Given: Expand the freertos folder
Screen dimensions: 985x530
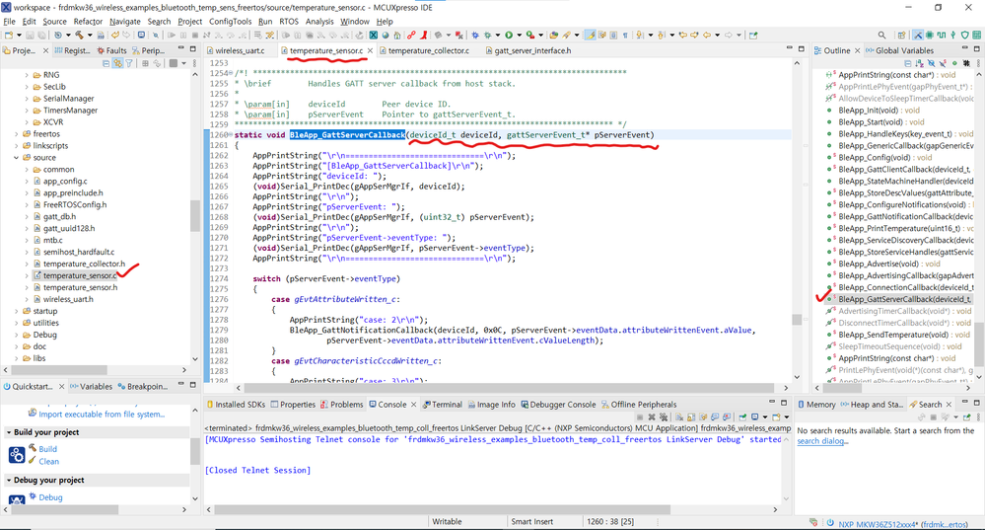Looking at the screenshot, I should pos(17,134).
